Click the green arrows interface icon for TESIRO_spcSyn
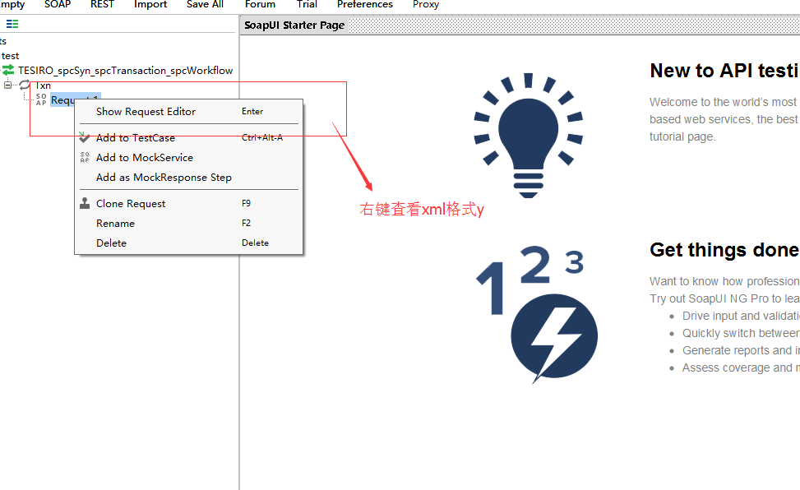 coord(8,70)
